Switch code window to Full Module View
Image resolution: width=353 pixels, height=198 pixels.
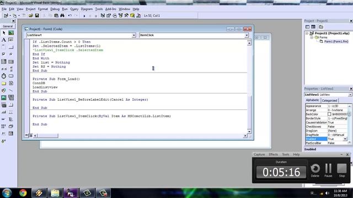point(31,135)
